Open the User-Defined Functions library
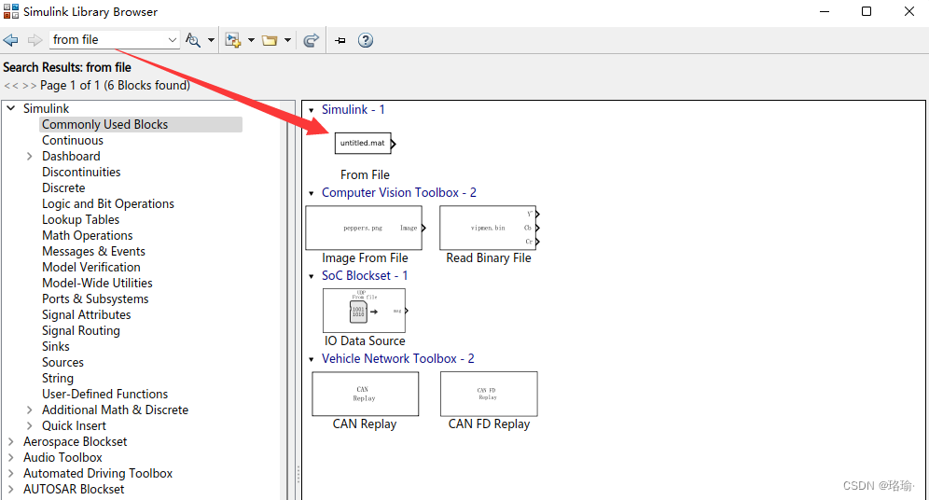The image size is (929, 500). tap(104, 394)
